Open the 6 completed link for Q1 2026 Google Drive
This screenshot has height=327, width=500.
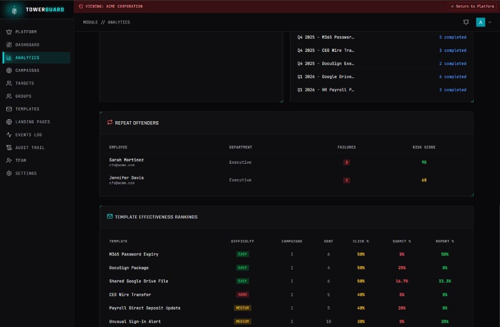point(452,77)
